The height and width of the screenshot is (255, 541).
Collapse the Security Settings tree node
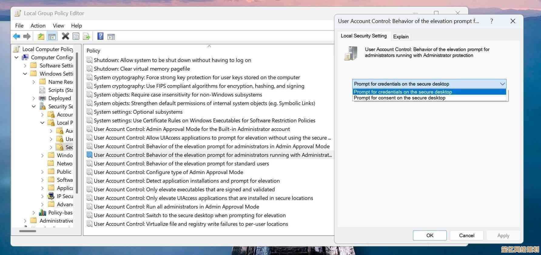point(34,106)
